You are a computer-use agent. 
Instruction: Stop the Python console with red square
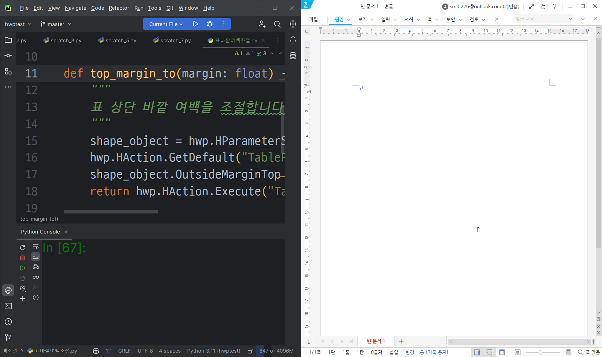click(x=23, y=258)
